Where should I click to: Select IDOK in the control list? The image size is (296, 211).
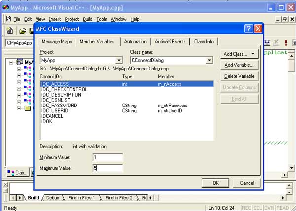(47, 121)
